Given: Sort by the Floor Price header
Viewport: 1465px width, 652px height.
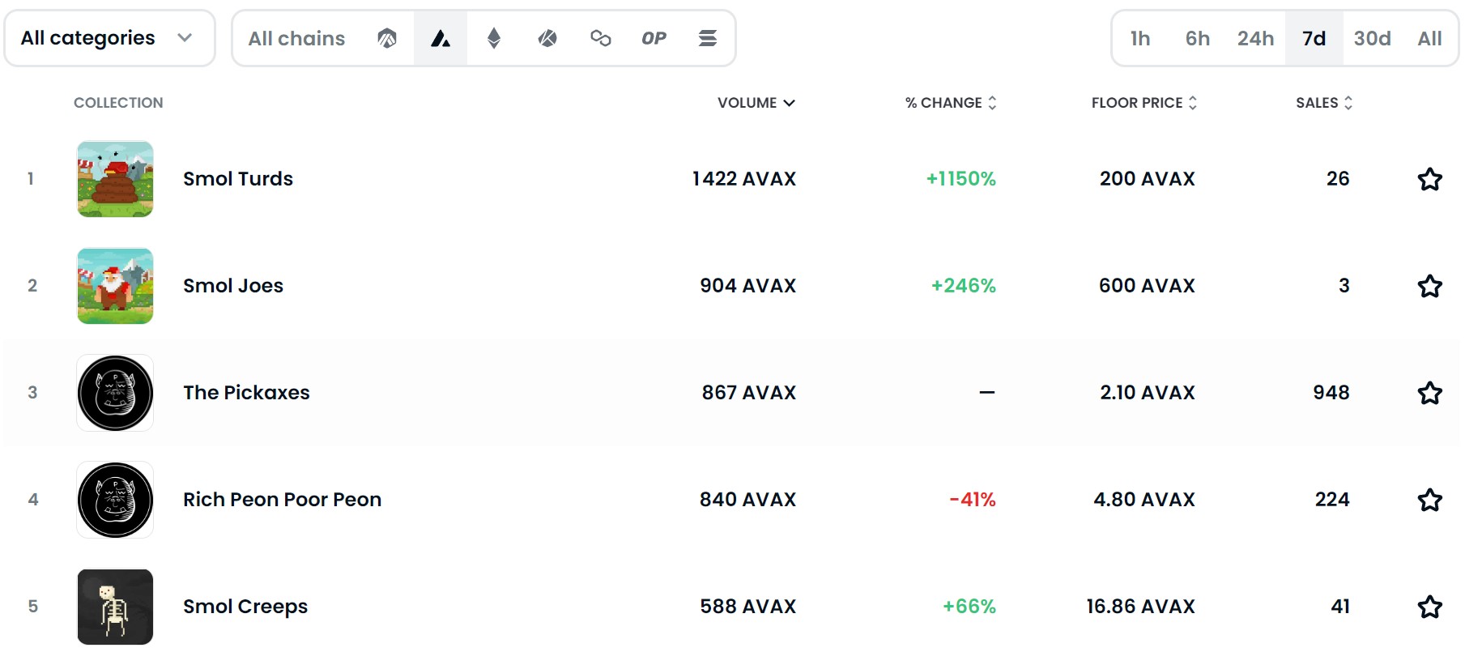Looking at the screenshot, I should [1143, 103].
